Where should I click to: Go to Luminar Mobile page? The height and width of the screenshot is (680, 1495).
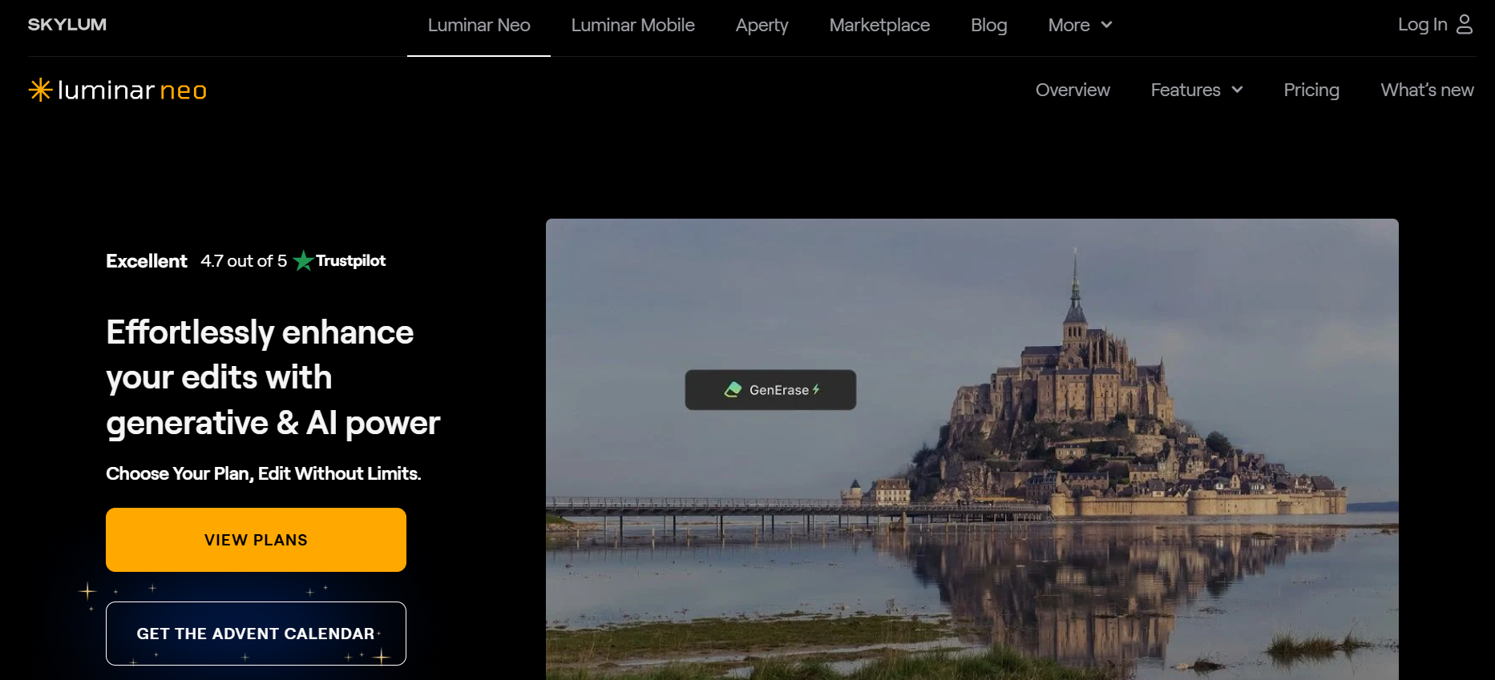[632, 26]
